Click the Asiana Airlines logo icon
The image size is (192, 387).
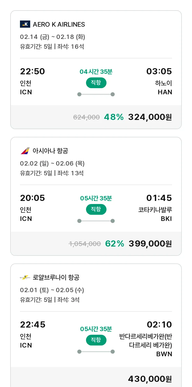tap(25, 151)
